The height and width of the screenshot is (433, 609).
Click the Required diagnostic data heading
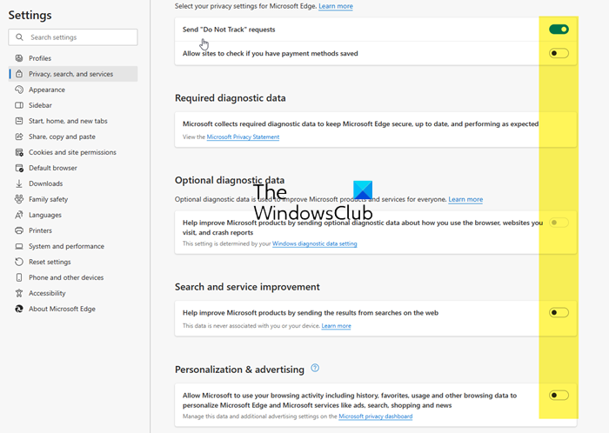tap(230, 98)
